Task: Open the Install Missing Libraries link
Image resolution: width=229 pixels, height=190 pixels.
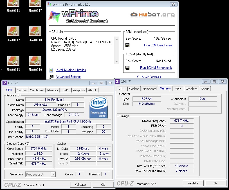Action: pos(71,70)
